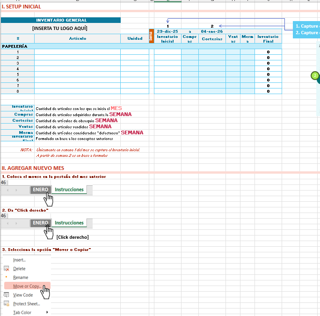Screen dimensions: 320x316
Task: Select the Artículo cell for item 1
Action: pyautogui.click(x=77, y=52)
